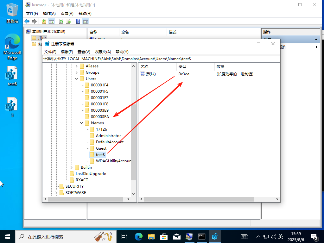Open 文件(F) menu in Registry Editor
This screenshot has height=243, width=324.
[50, 52]
